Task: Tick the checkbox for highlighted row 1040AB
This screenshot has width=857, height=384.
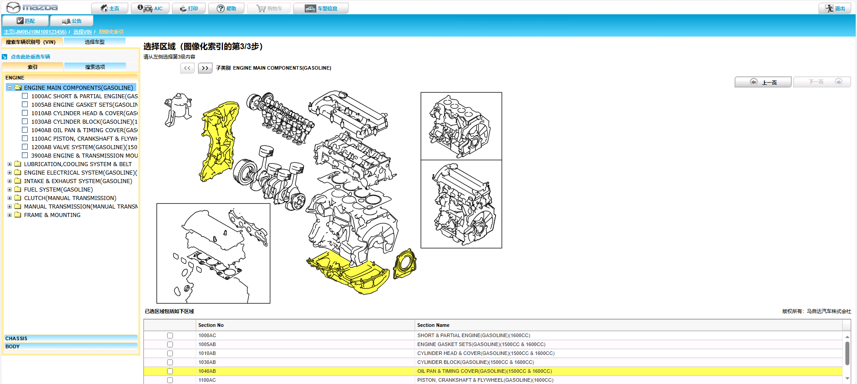Action: click(x=170, y=371)
